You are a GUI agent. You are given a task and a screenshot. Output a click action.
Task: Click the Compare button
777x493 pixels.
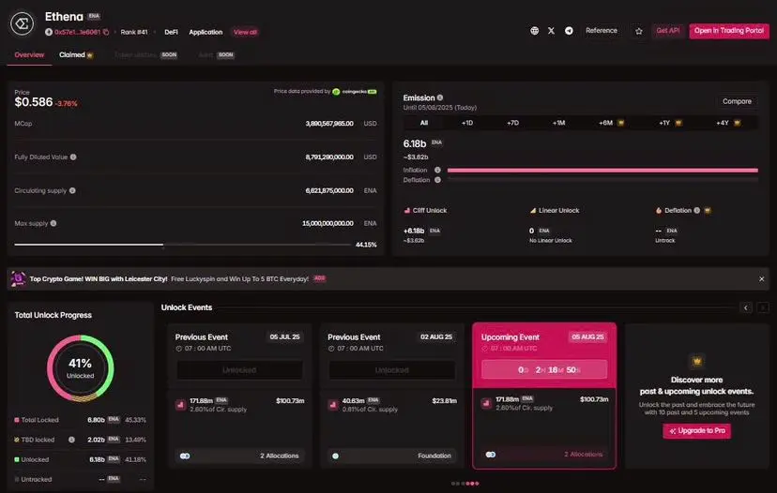[737, 101]
